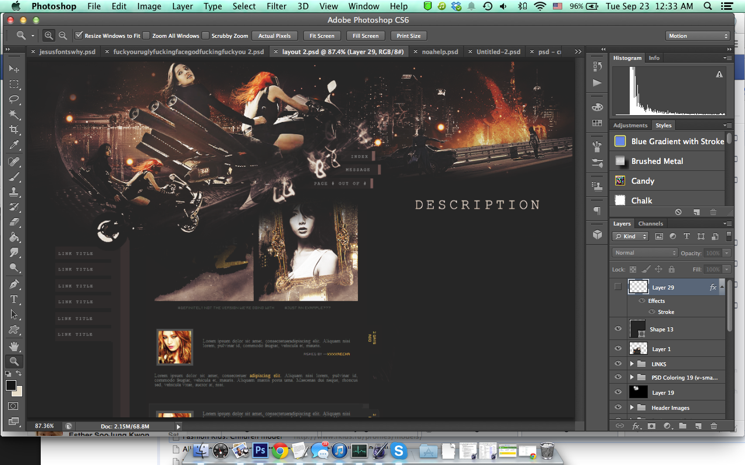Viewport: 745px width, 465px height.
Task: Select the Custom Shape tool
Action: click(x=14, y=330)
